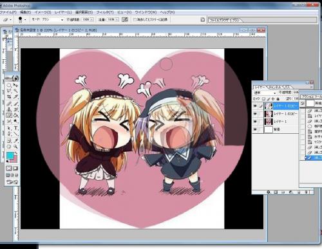
Task: Swap foreground and background colors
Action: coord(17,153)
